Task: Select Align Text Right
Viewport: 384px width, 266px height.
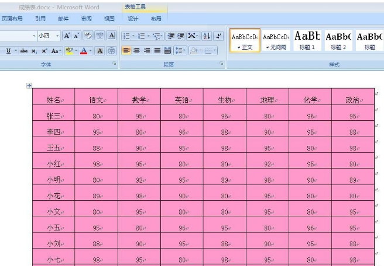Action: pyautogui.click(x=147, y=51)
